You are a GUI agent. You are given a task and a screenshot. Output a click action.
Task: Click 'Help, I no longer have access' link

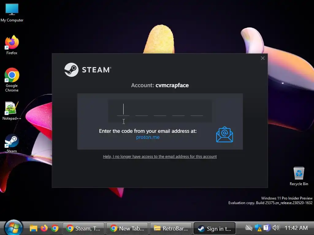pyautogui.click(x=160, y=156)
